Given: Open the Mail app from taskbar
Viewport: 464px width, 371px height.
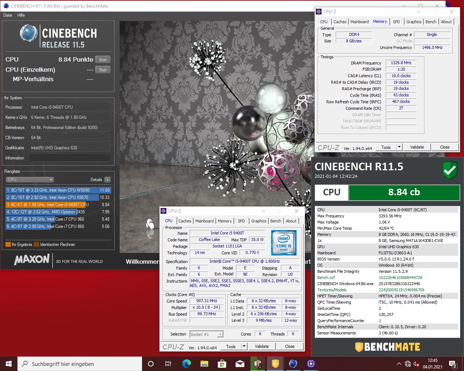Looking at the screenshot, I should click(240, 364).
